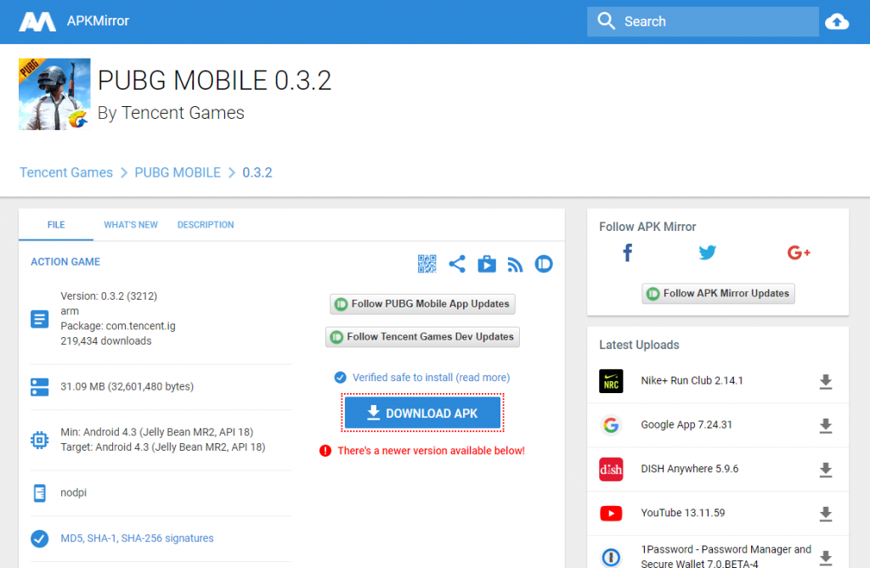Select 31.09 MB file size text
This screenshot has height=568, width=870.
pos(127,386)
